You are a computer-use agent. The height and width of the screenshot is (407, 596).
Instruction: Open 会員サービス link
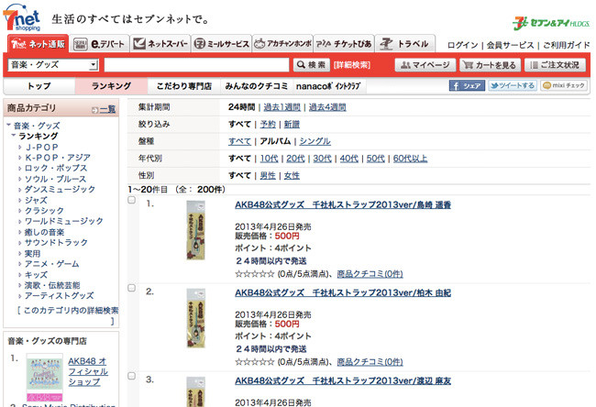click(511, 45)
